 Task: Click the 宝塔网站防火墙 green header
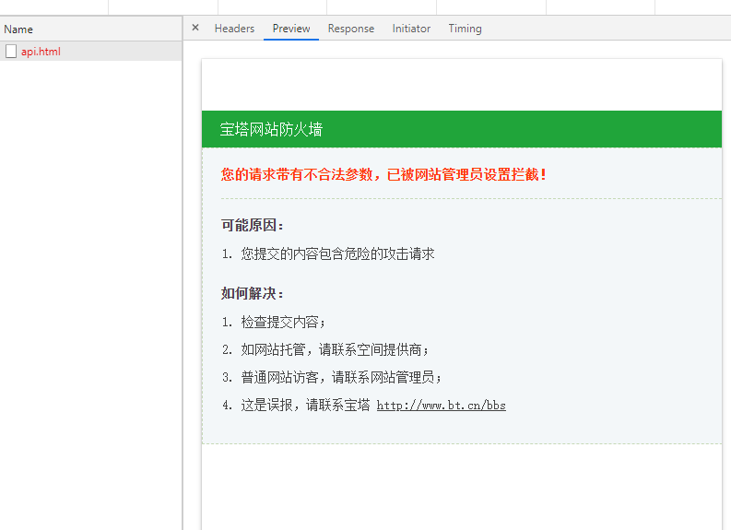pos(462,129)
